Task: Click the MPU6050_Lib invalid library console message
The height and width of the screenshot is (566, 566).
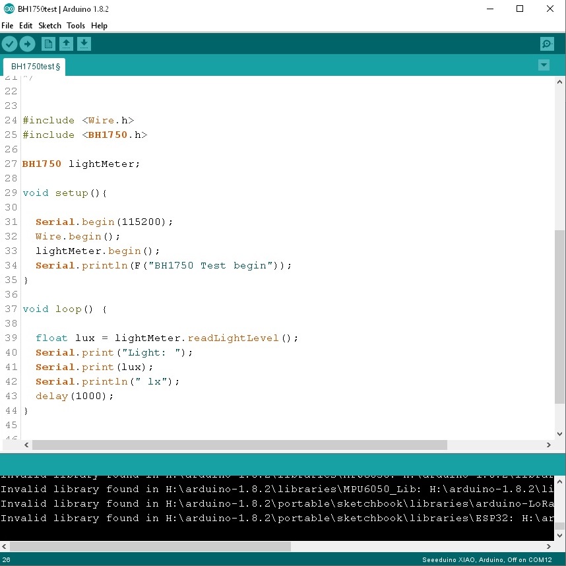Action: [x=277, y=489]
